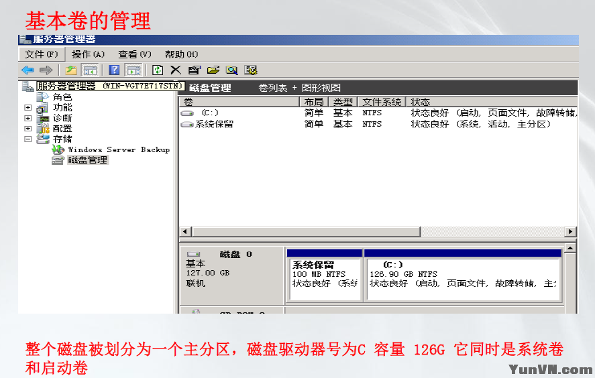Expand the 功能 tree node

click(x=28, y=108)
